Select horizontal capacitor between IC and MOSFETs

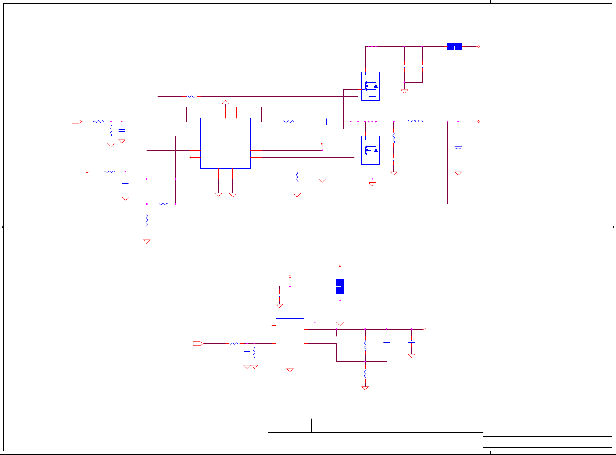point(327,122)
